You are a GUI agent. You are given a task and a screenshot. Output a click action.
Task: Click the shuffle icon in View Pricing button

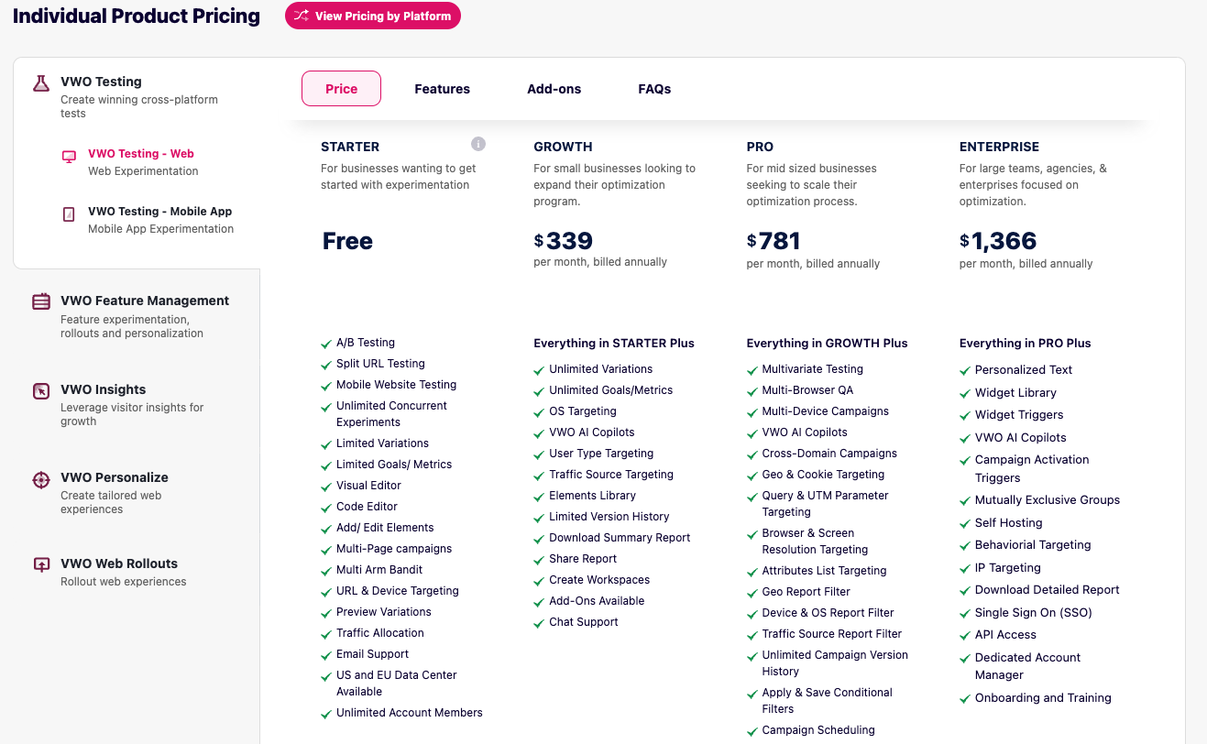[x=301, y=16]
